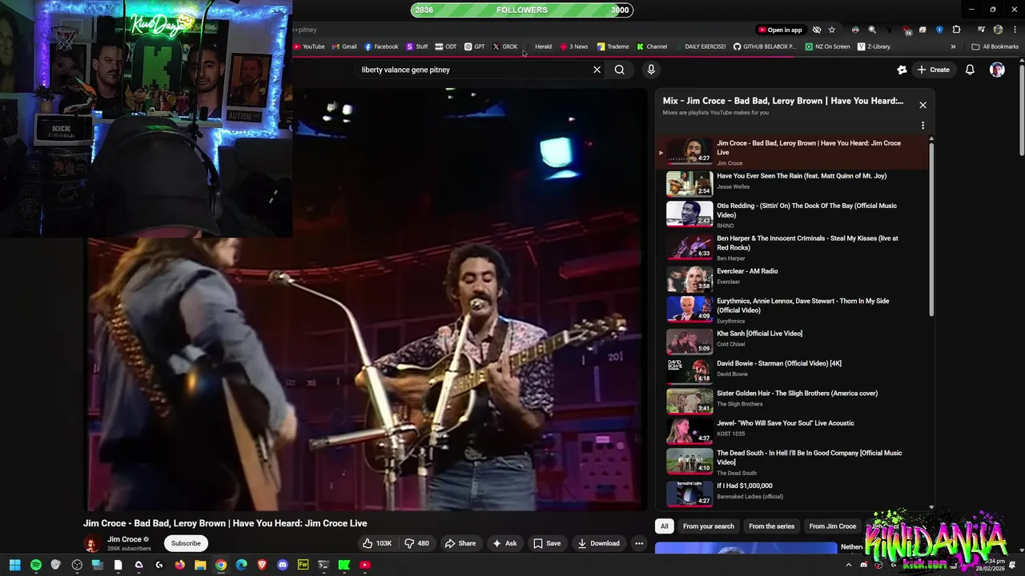Open GROK bookmark
Screen dimensions: 1025x576
pos(505,46)
